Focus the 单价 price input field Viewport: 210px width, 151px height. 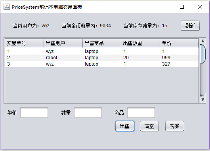click(34, 113)
